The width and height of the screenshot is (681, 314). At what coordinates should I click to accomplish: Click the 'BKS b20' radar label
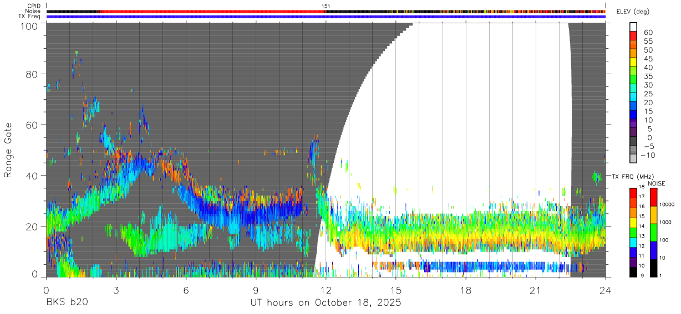(x=67, y=303)
